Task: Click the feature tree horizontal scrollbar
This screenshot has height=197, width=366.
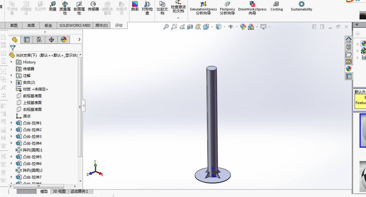Action: pyautogui.click(x=39, y=186)
